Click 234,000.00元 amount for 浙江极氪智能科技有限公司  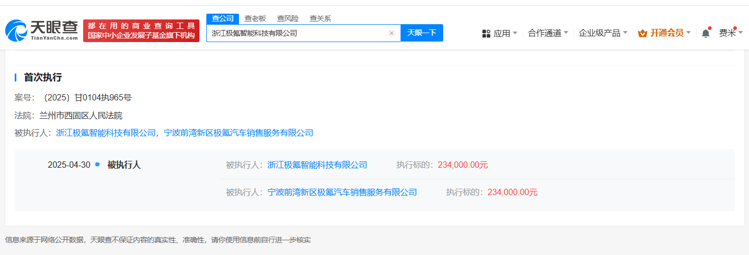[x=463, y=165]
